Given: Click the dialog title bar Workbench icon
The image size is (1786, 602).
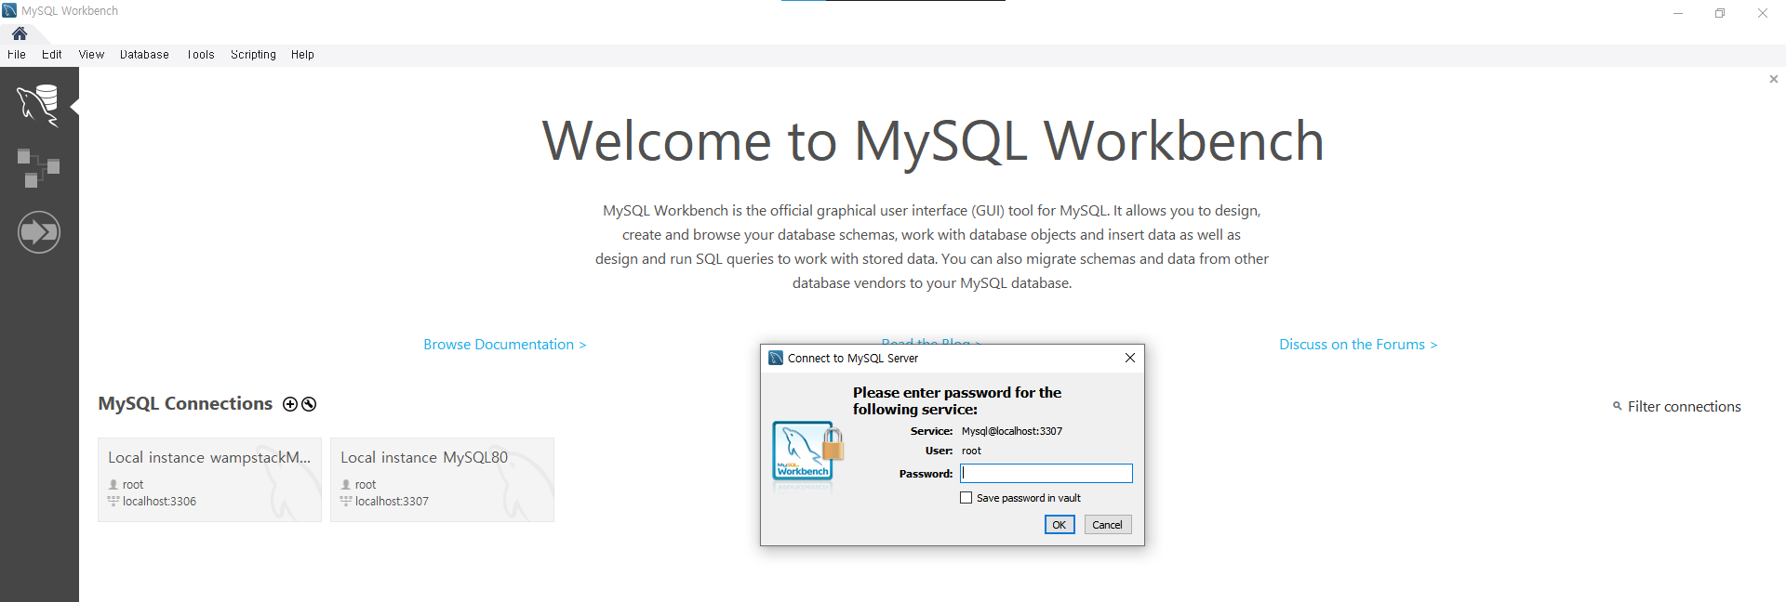Looking at the screenshot, I should (x=776, y=358).
